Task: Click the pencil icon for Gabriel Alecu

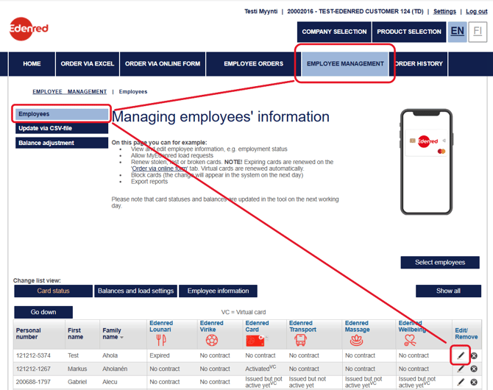Action: [461, 382]
